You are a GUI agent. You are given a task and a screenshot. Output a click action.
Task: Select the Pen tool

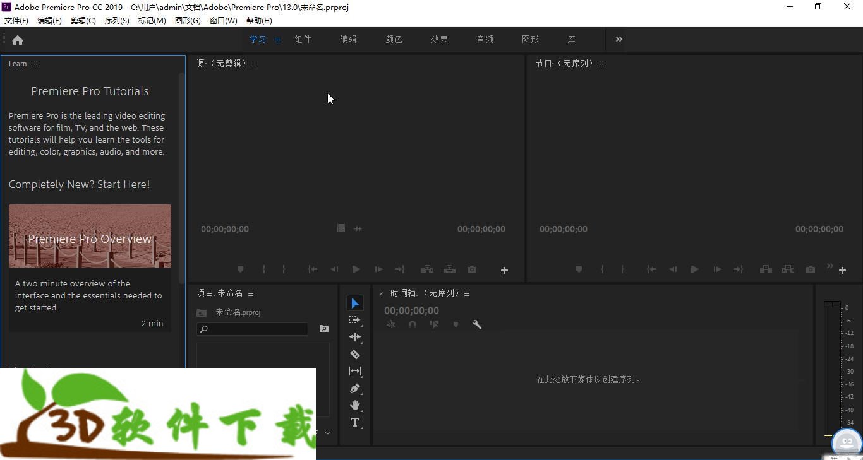click(355, 388)
